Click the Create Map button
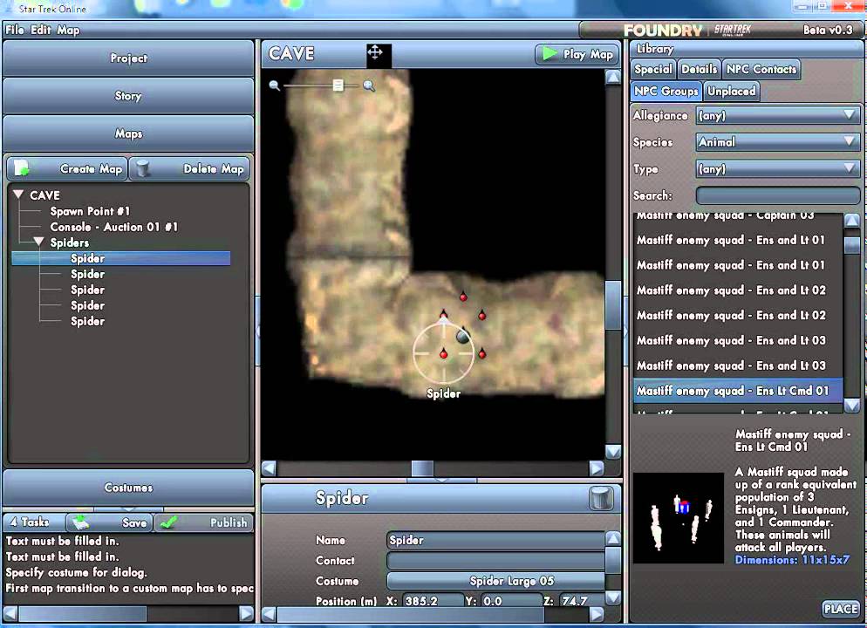This screenshot has width=867, height=628. [x=67, y=168]
